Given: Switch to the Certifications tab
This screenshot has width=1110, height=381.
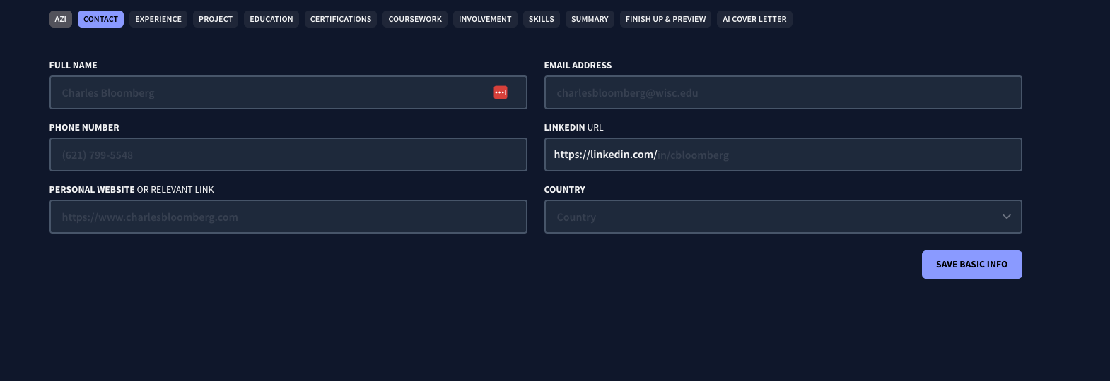Looking at the screenshot, I should coord(341,19).
